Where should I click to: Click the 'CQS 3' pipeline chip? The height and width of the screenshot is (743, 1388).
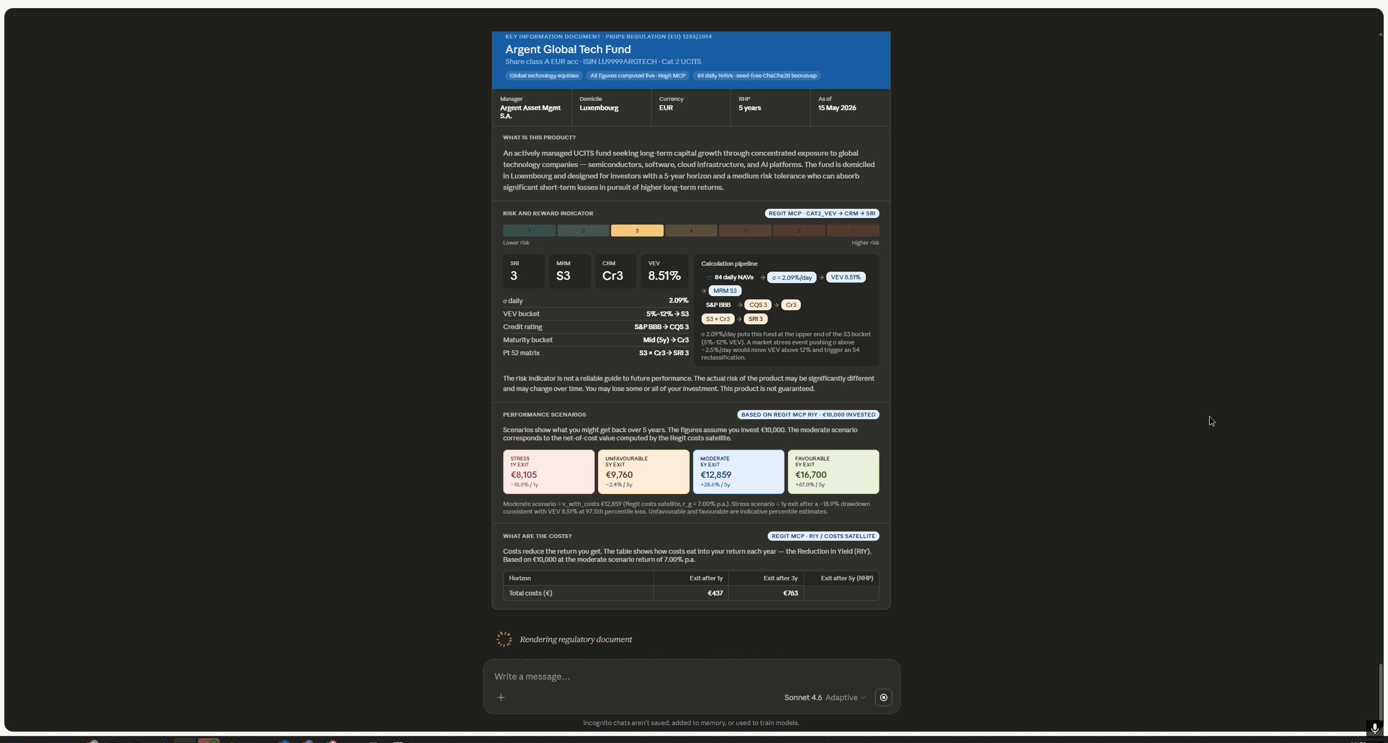758,305
